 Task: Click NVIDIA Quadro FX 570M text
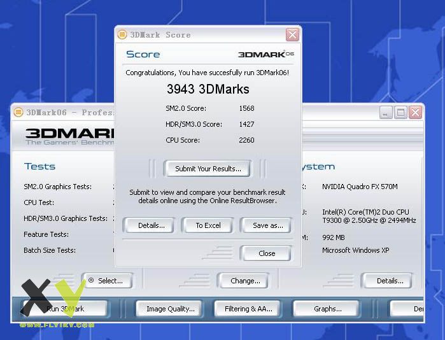(360, 187)
